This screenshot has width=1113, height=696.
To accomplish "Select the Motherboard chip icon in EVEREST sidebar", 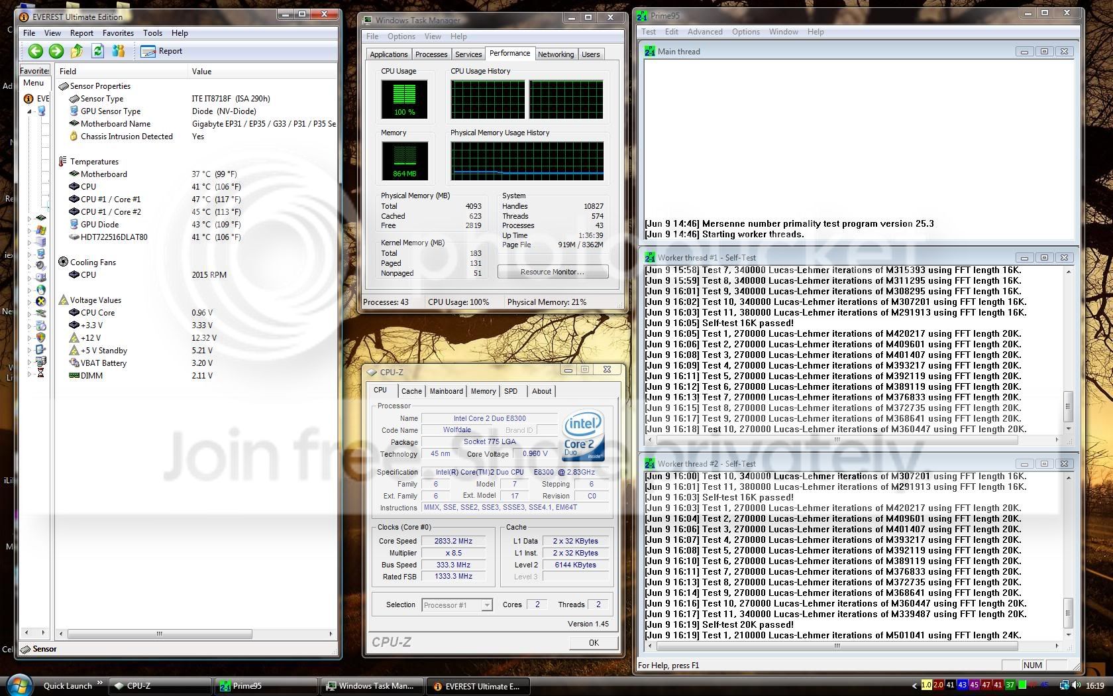I will [40, 218].
